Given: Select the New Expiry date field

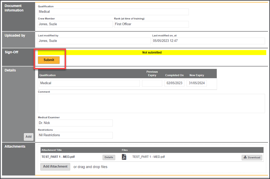Looking at the screenshot, I should tap(197, 83).
